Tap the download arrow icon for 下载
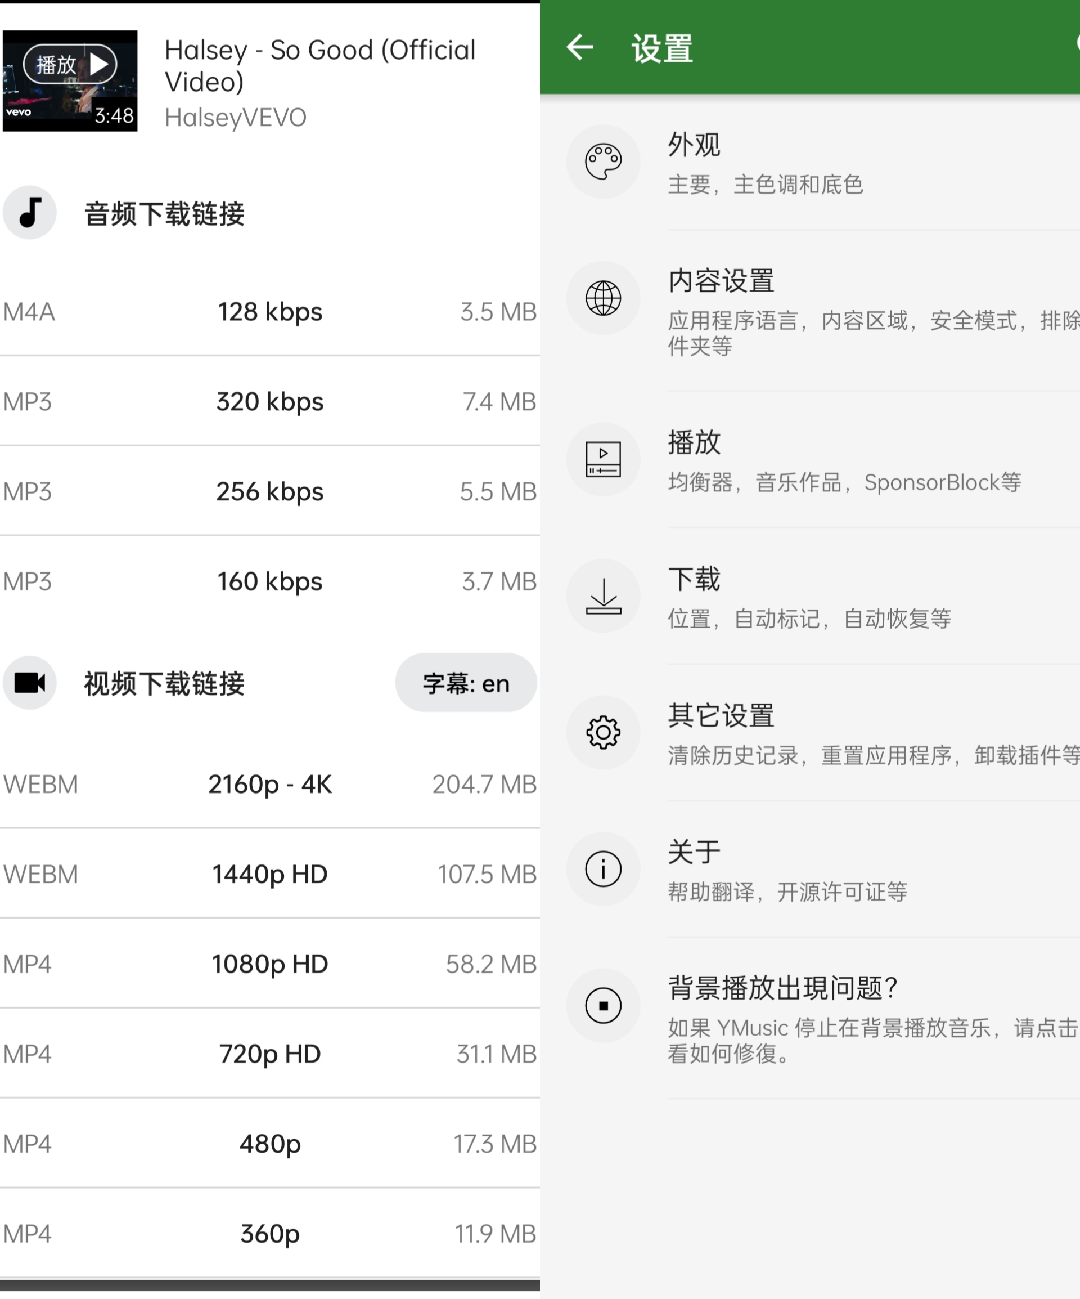This screenshot has width=1080, height=1299. pyautogui.click(x=603, y=595)
